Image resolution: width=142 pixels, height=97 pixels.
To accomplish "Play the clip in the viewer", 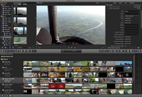I will coord(72,48).
